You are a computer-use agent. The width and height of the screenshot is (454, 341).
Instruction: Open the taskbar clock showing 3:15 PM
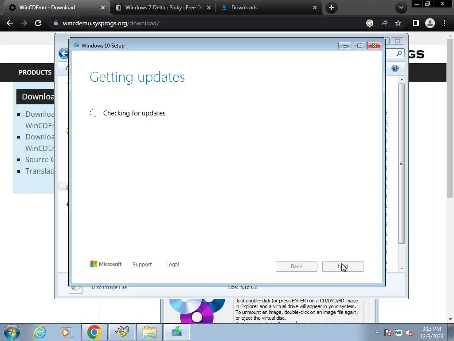[432, 333]
